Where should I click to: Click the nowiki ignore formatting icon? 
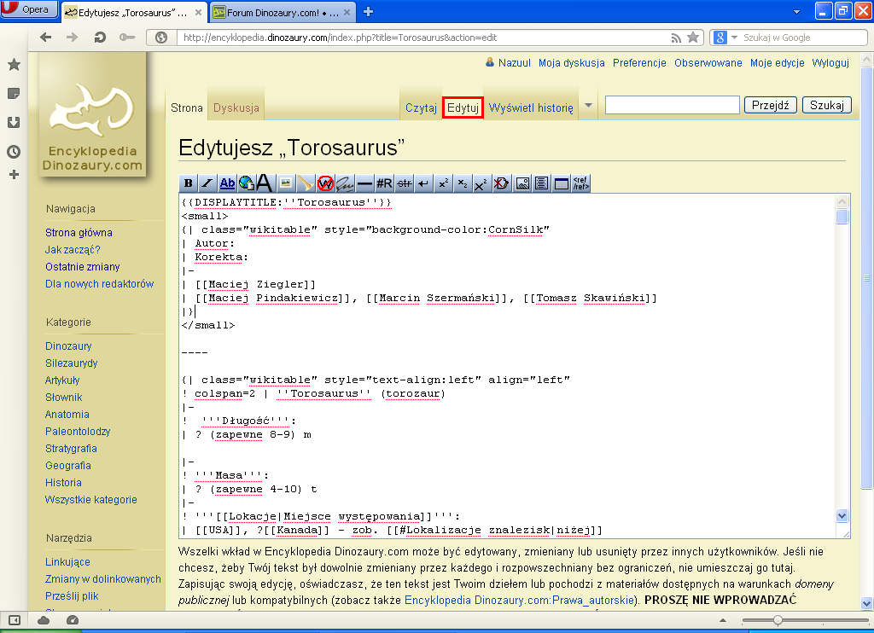coord(325,183)
